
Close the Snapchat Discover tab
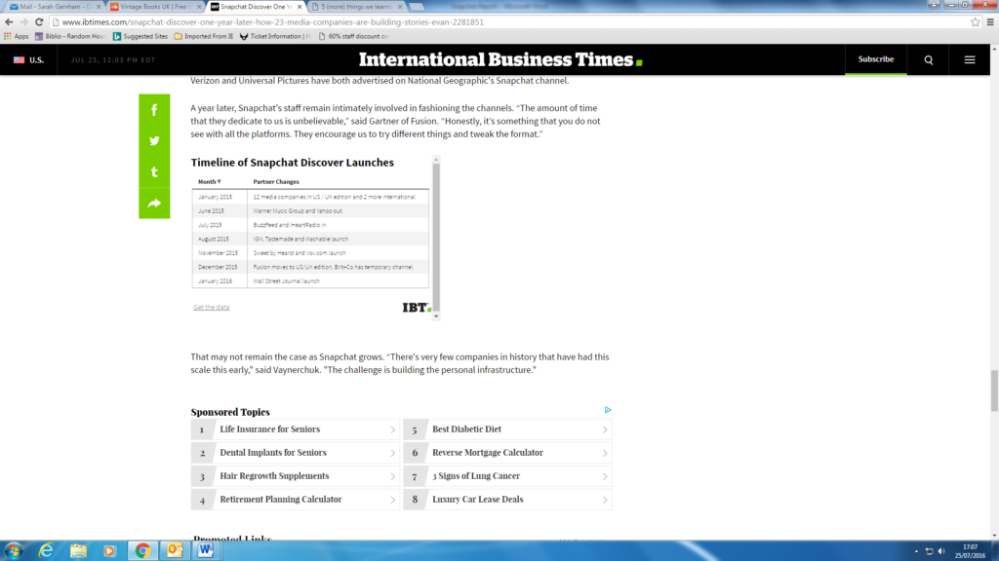point(300,7)
